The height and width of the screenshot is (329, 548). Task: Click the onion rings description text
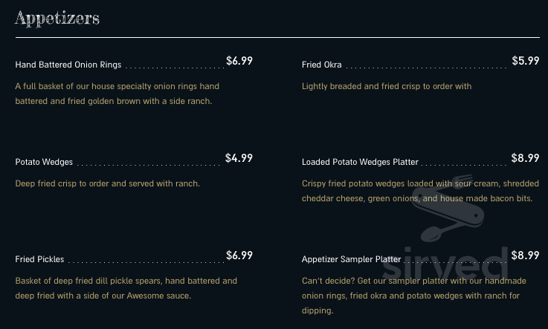point(117,94)
